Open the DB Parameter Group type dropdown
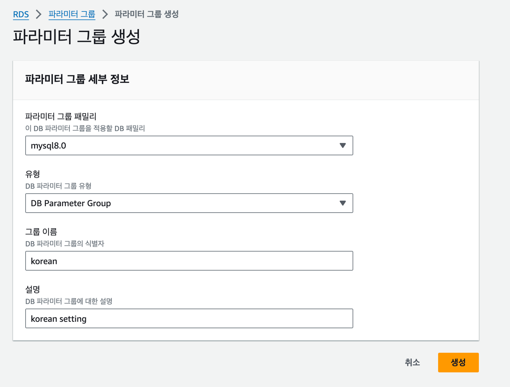510x387 pixels. tap(189, 203)
